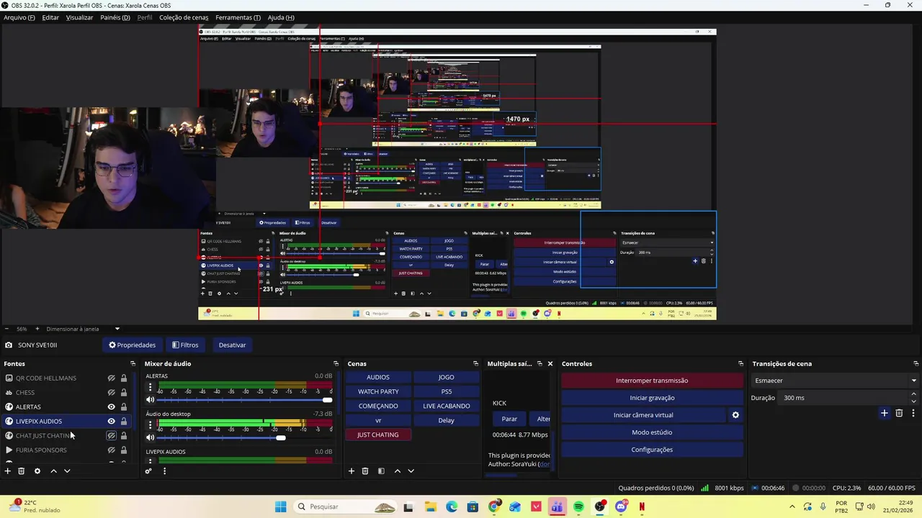
Task: Open transition properties three-dot menu
Action: click(913, 413)
